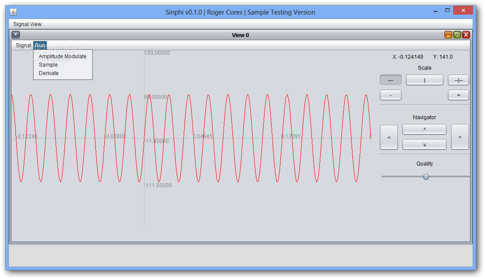Click the 0.13091 x-axis label

(x=291, y=136)
